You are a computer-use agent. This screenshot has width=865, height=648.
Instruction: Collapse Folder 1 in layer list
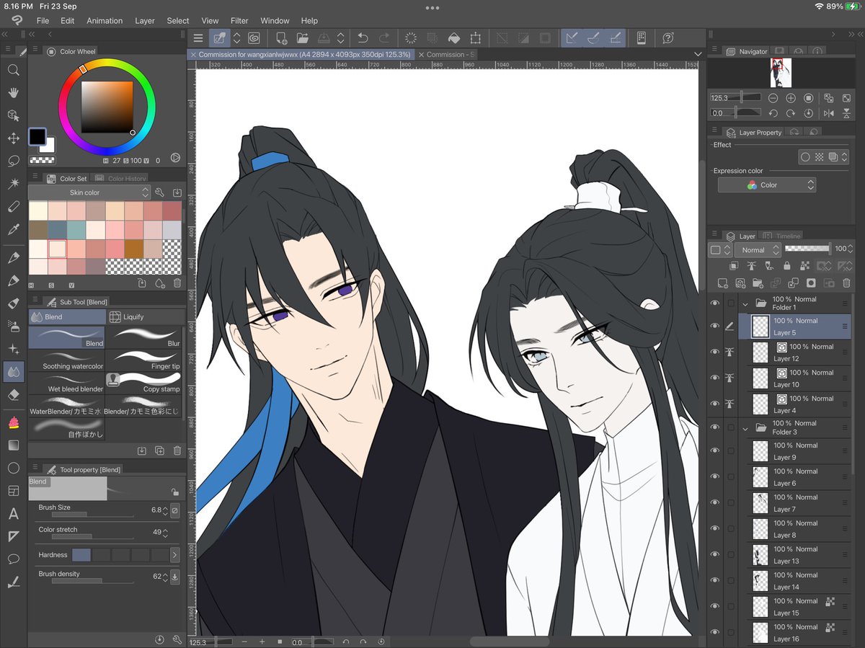pos(745,303)
